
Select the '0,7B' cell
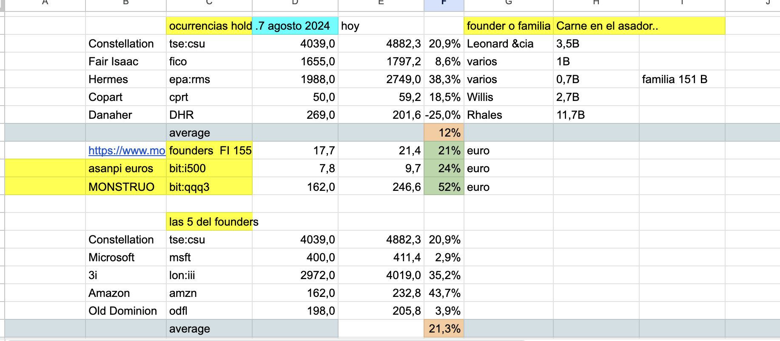(596, 79)
